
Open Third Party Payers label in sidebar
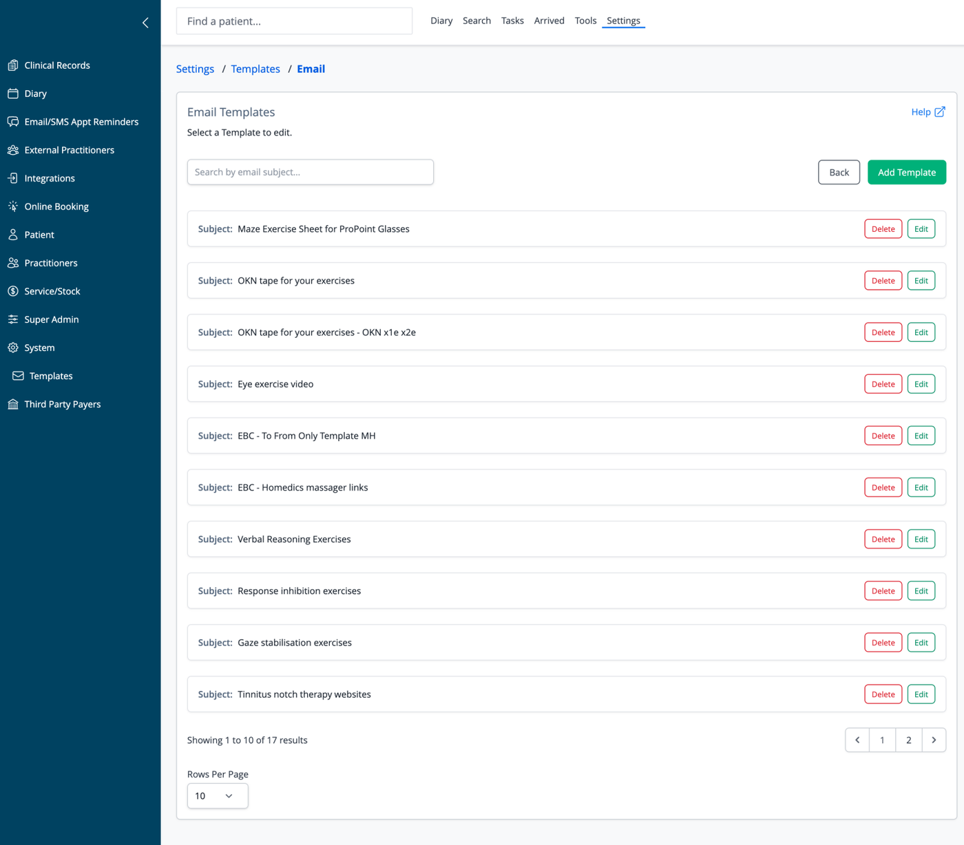tap(63, 404)
